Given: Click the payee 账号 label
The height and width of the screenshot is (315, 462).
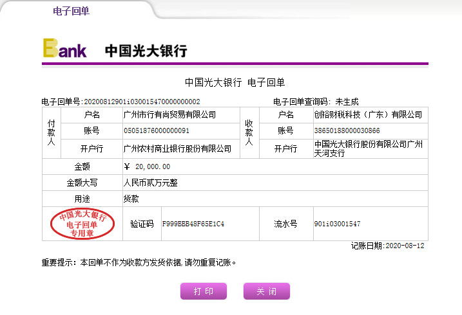Looking at the screenshot, I should (x=286, y=130).
